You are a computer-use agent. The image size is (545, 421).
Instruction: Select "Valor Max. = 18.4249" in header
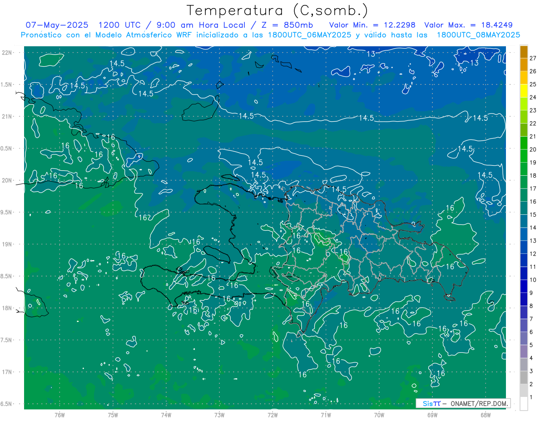point(468,25)
